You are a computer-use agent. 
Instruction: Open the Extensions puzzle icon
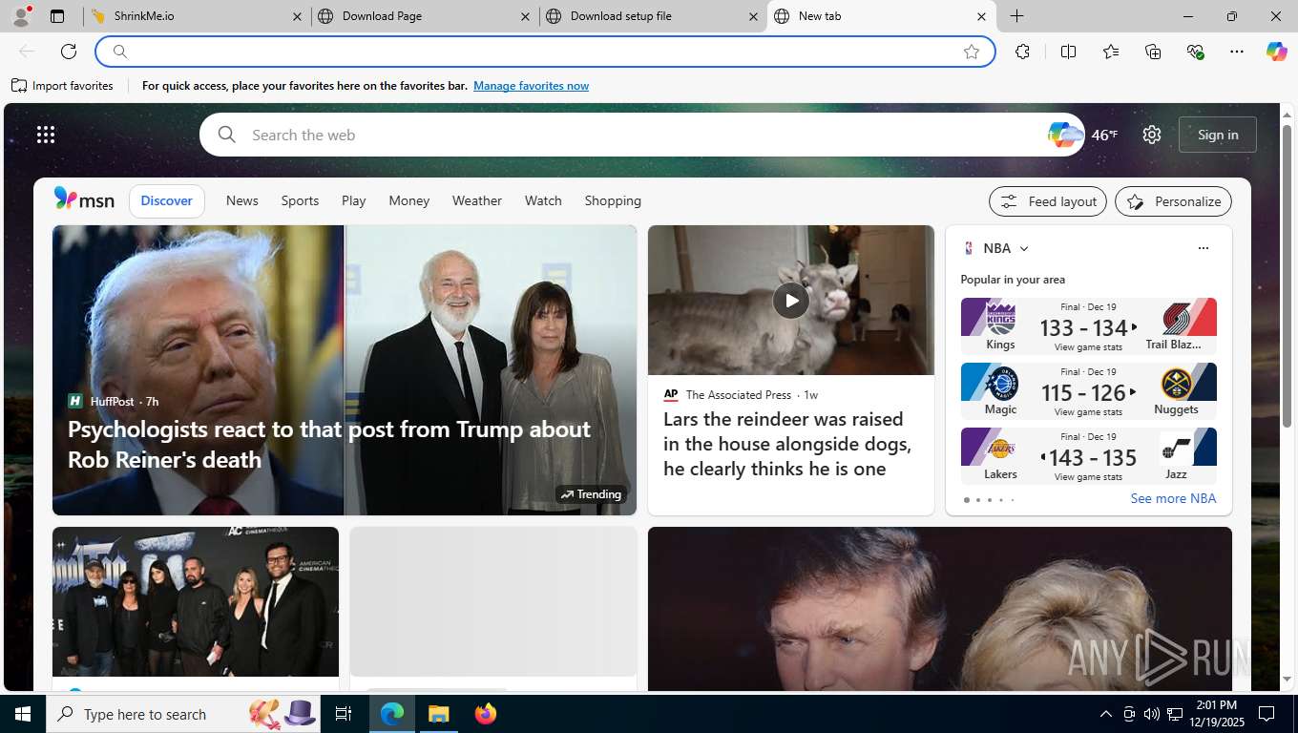(1022, 52)
